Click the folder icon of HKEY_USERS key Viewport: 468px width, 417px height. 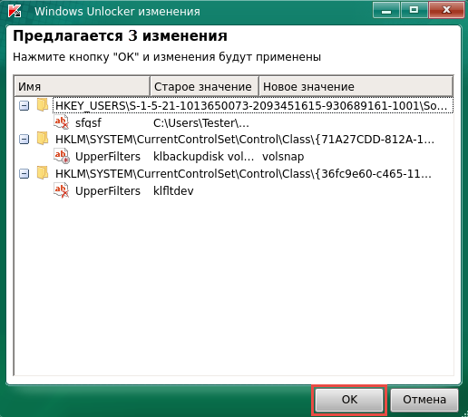click(43, 105)
